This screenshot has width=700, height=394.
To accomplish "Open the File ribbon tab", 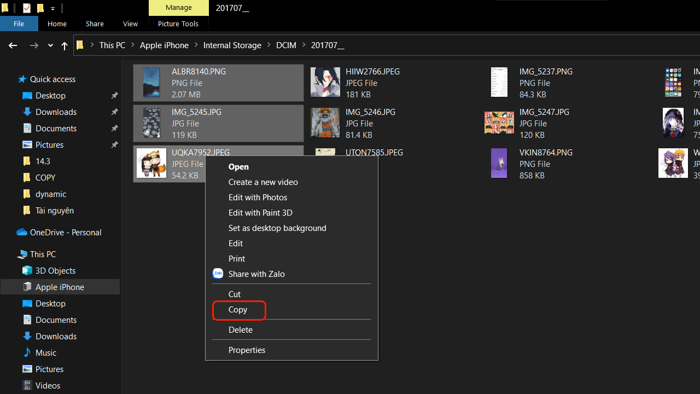I will tap(19, 24).
